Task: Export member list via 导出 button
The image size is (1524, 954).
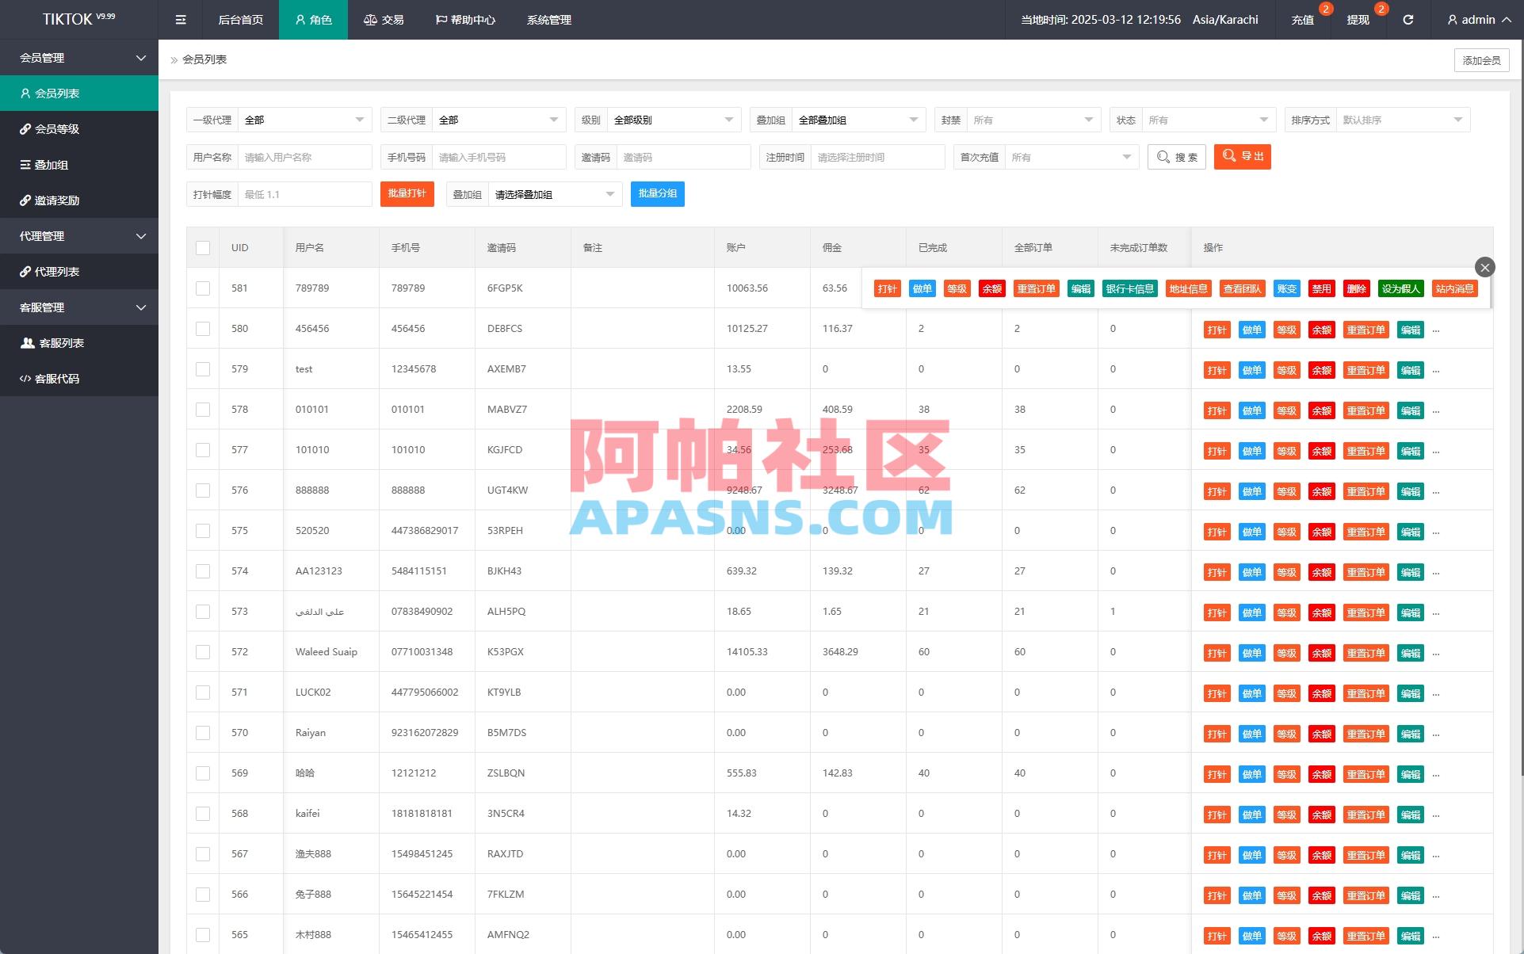Action: coord(1242,156)
